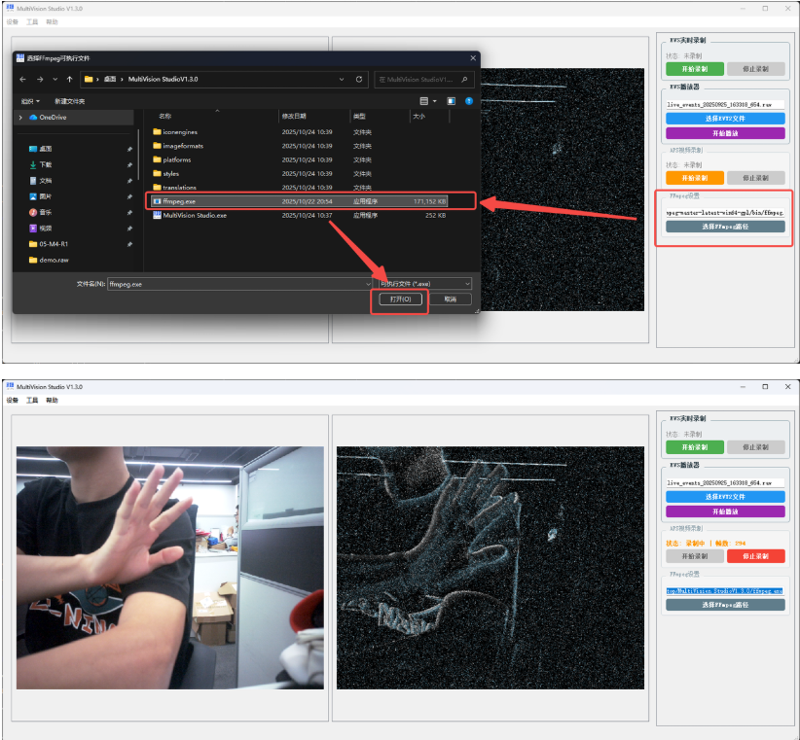Viewport: 800px width, 740px height.
Task: Select MultiVision Studio.exe in the file list
Action: [x=195, y=215]
